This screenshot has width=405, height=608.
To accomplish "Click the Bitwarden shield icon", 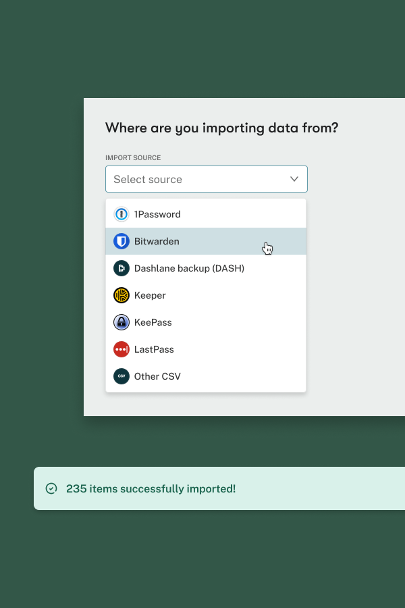I will pyautogui.click(x=122, y=241).
